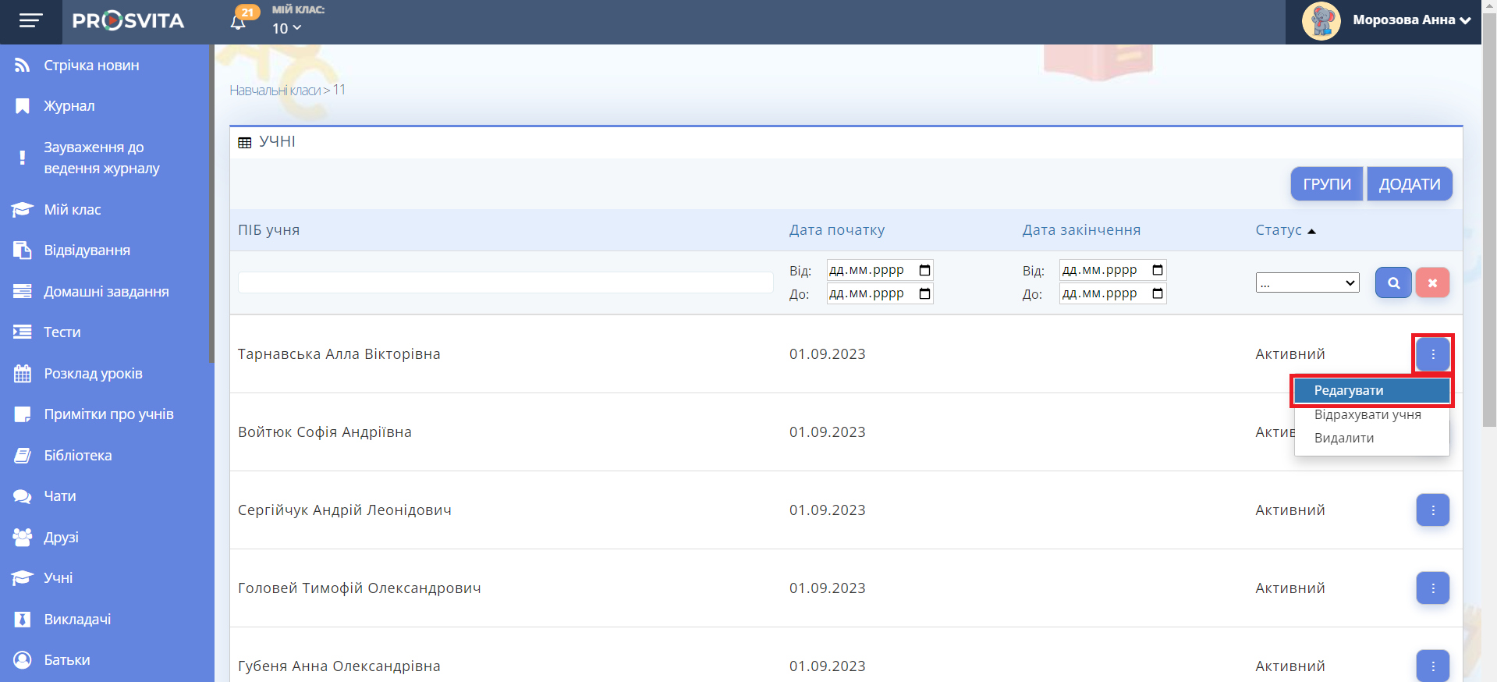This screenshot has height=682, width=1497.
Task: Open actions menu for Головей Тимофій Олександрович
Action: coord(1432,588)
